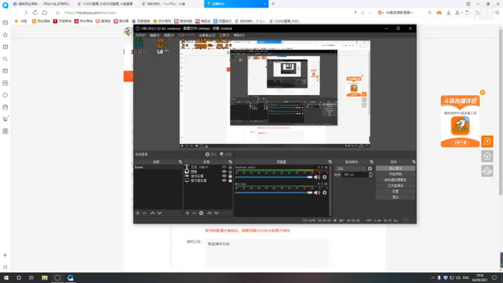Open source properties gear in the sources dock toolbar

click(201, 213)
